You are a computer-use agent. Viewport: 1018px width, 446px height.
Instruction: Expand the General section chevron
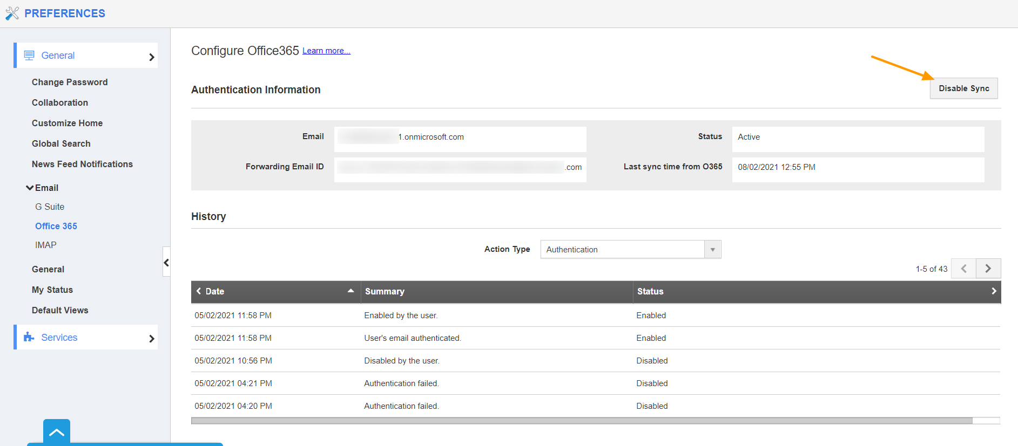click(x=152, y=57)
